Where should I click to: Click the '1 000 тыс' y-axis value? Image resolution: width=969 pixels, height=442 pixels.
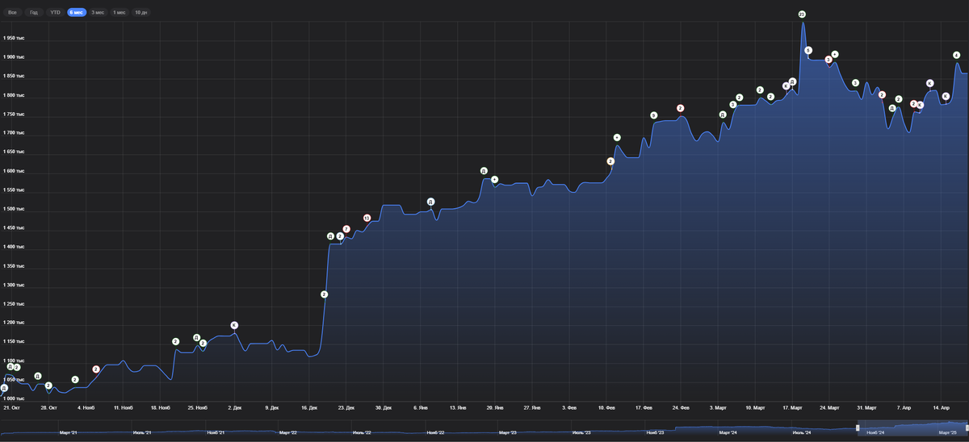(13, 398)
